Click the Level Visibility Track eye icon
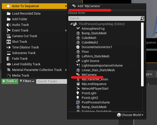The height and width of the screenshot is (125, 157). point(8,64)
